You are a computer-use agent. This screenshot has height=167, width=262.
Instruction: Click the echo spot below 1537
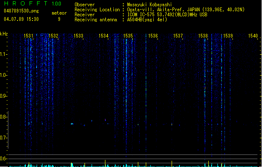click(x=172, y=124)
